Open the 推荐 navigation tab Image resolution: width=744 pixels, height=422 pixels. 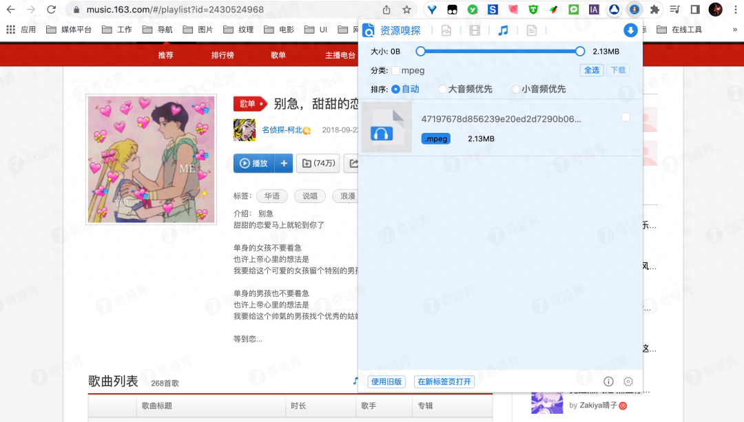pyautogui.click(x=165, y=55)
